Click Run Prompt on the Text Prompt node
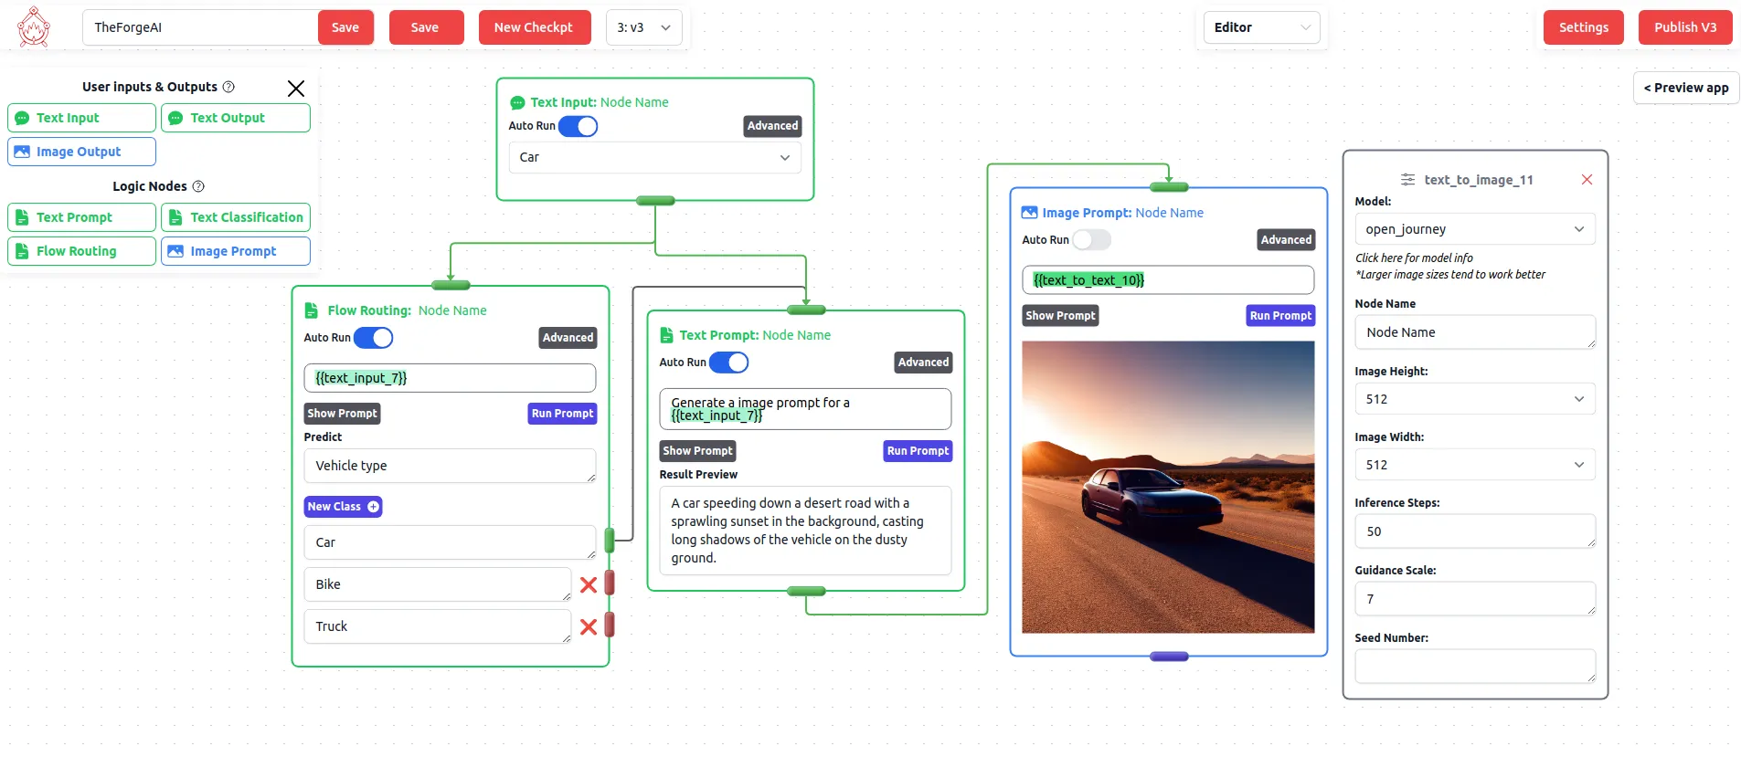 [918, 451]
